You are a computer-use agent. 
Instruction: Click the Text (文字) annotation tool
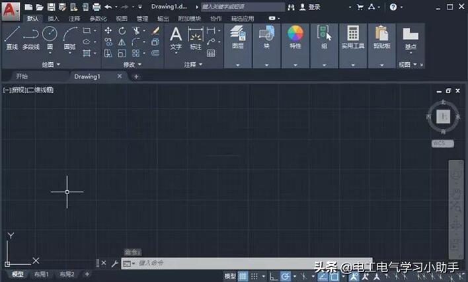pos(176,38)
